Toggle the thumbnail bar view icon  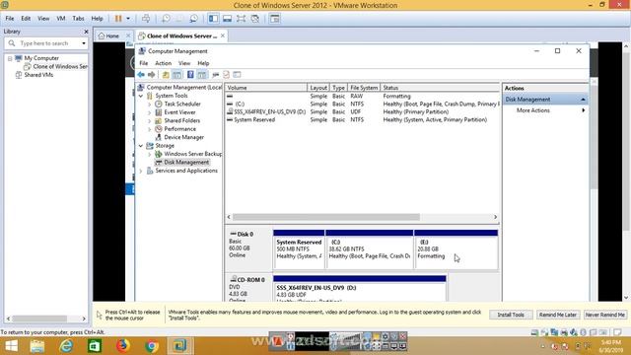coord(227,19)
